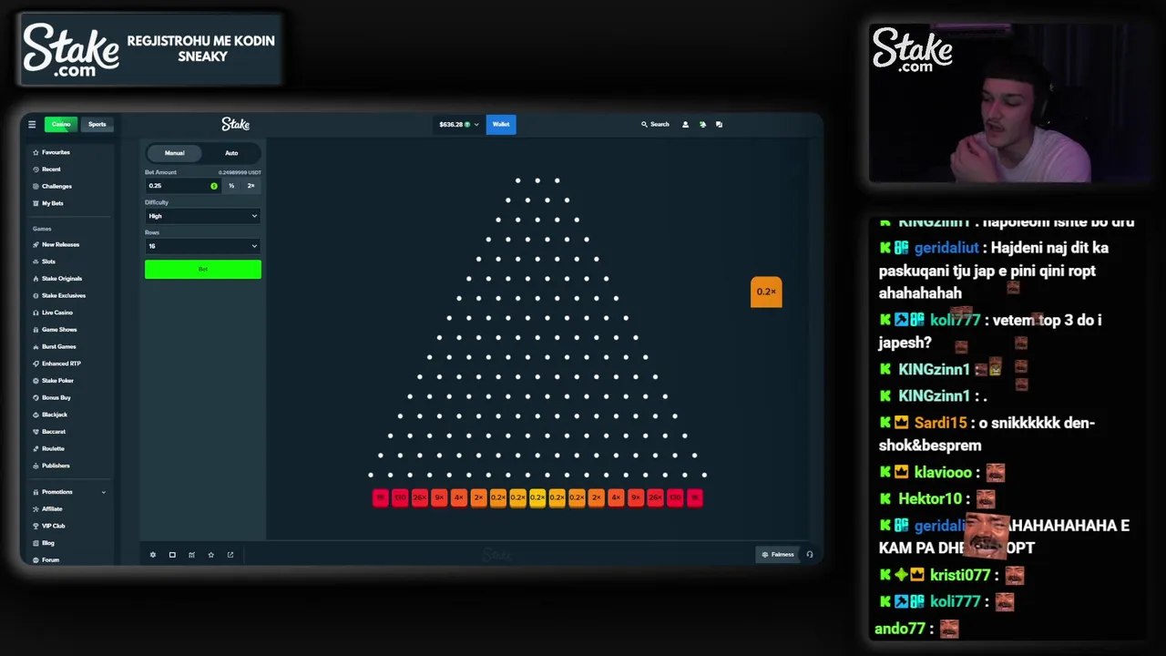
Task: Click the Burst Games icon
Action: (36, 346)
